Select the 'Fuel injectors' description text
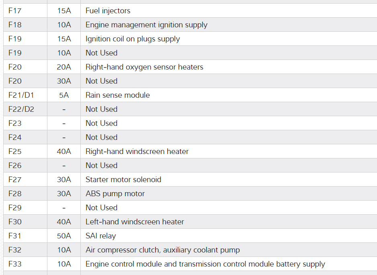Image resolution: width=377 pixels, height=275 pixels. 108,11
